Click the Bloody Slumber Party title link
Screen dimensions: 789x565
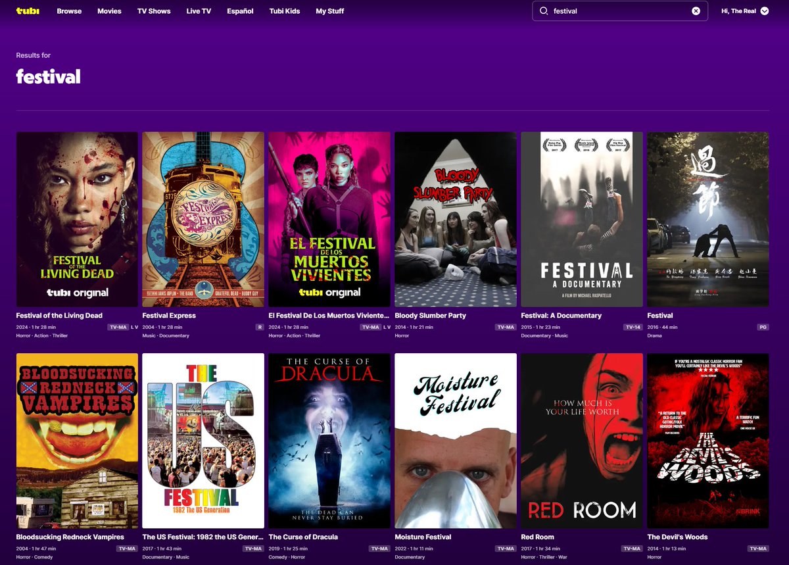(431, 316)
